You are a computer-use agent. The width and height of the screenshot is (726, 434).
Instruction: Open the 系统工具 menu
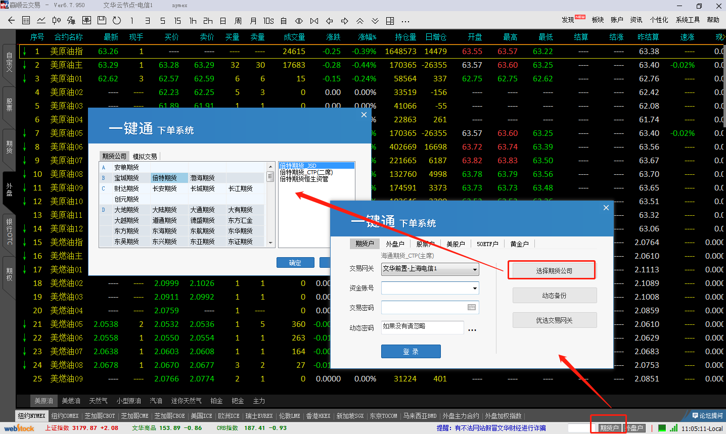[x=688, y=20]
